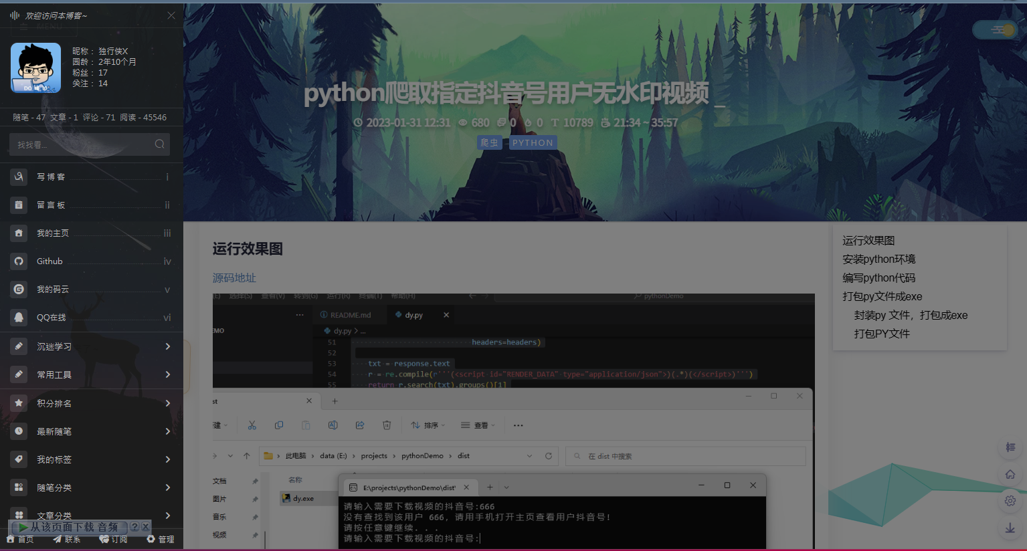Click the 运行效果图 article heading
1027x551 pixels.
[248, 249]
